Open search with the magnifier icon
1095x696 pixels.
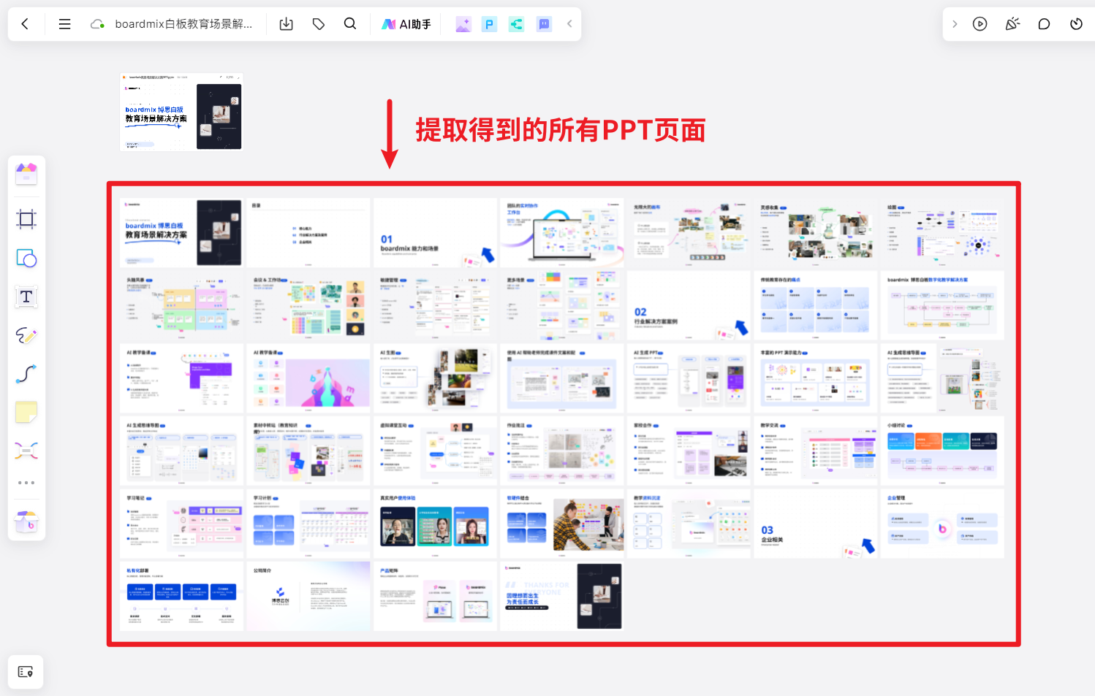click(350, 24)
